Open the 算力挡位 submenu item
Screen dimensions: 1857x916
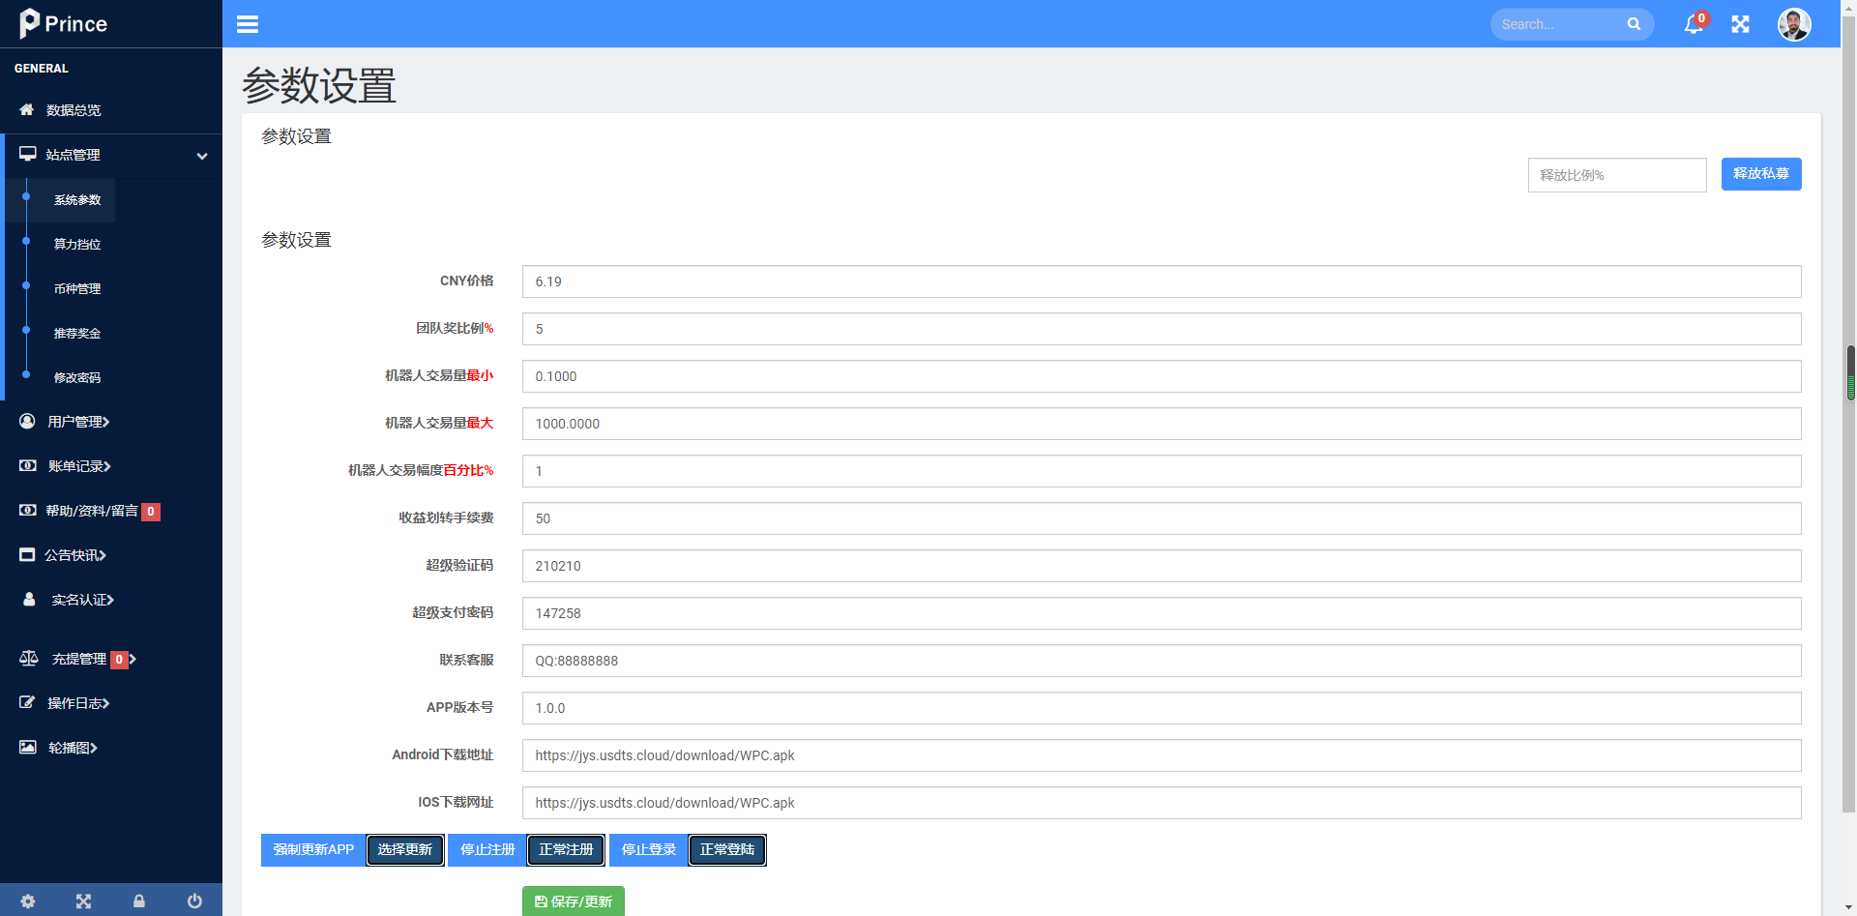pos(77,245)
